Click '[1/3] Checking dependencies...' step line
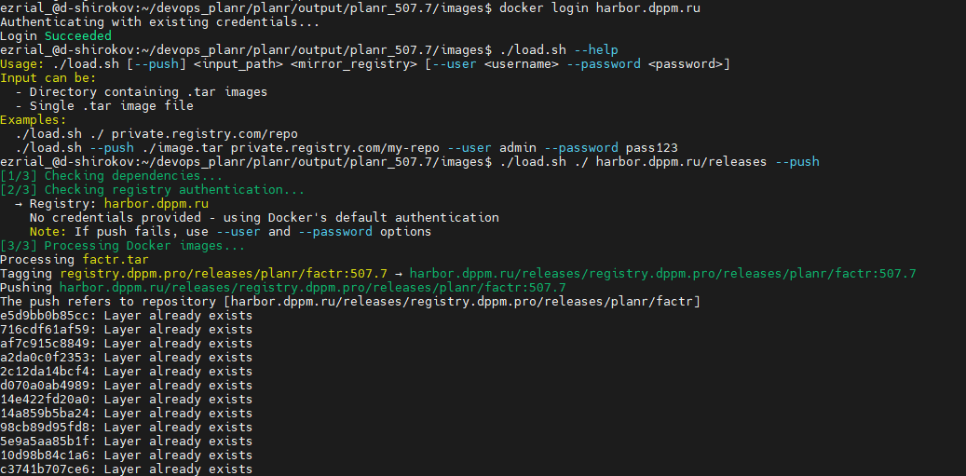 coord(112,175)
